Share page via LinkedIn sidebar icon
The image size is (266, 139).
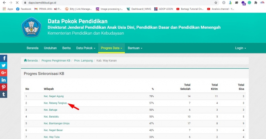[3, 80]
